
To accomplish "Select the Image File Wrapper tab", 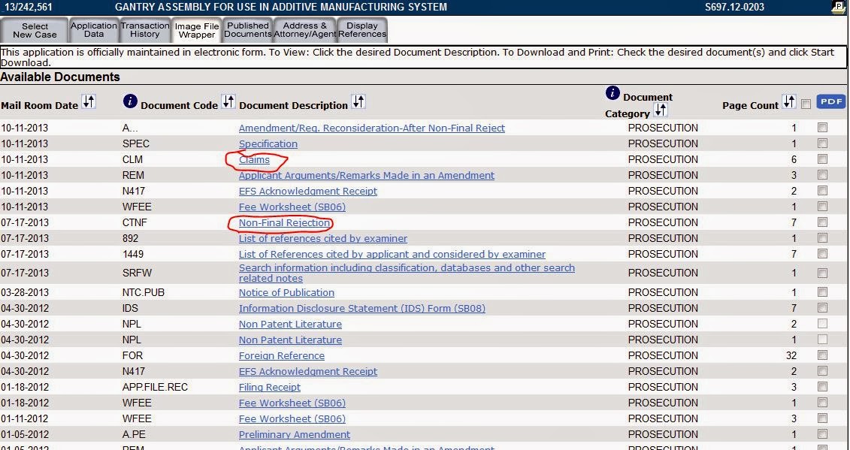I will [197, 30].
